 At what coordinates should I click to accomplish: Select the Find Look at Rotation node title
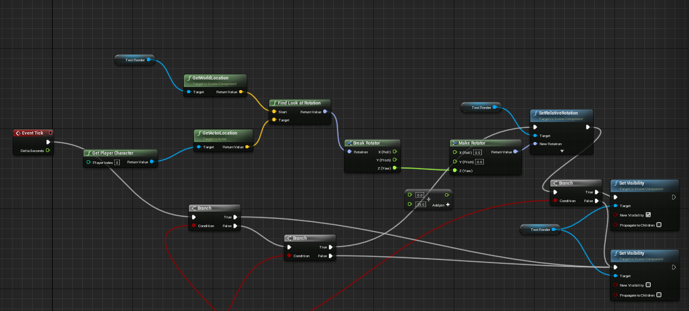point(299,103)
